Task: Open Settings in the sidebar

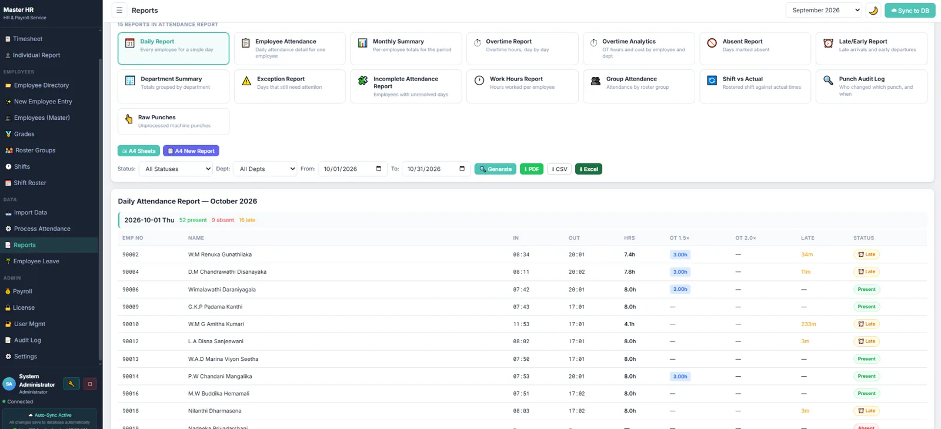Action: click(49, 357)
